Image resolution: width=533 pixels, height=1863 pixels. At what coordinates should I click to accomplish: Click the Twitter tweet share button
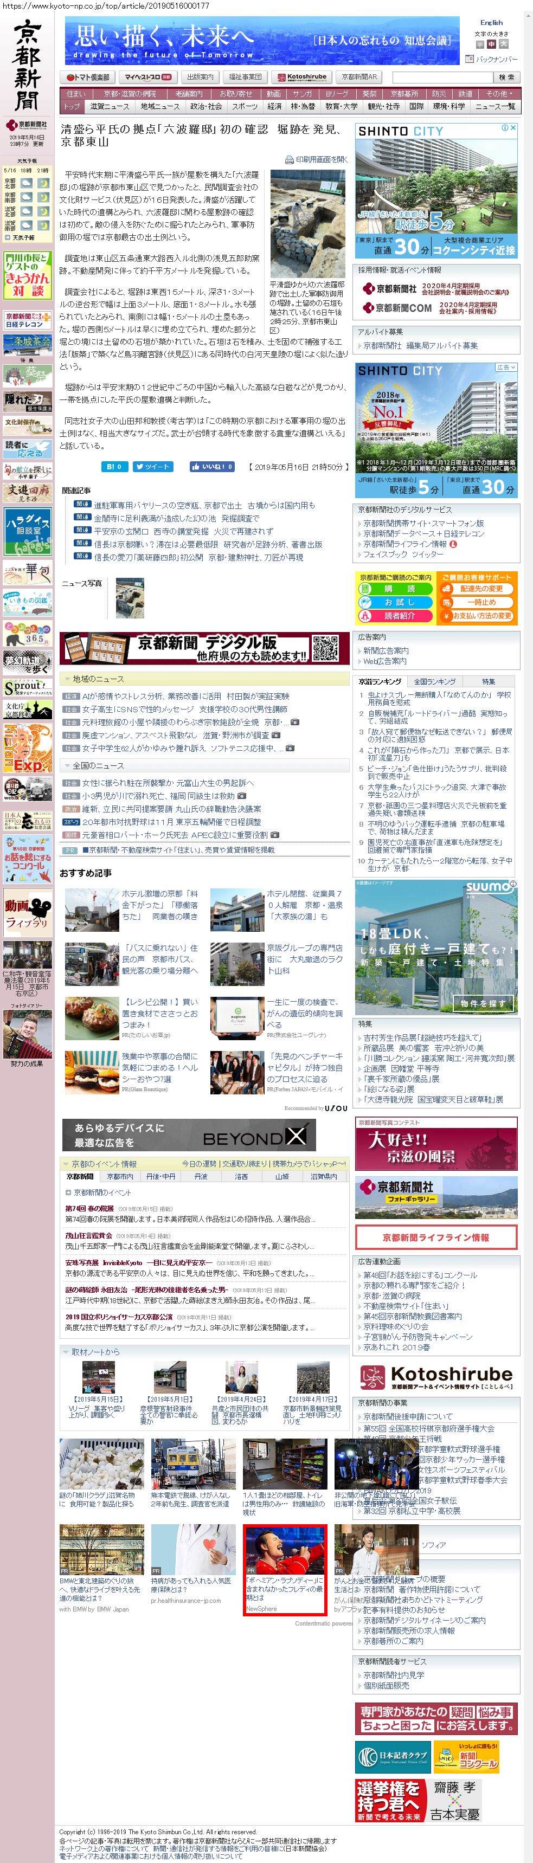[x=153, y=467]
